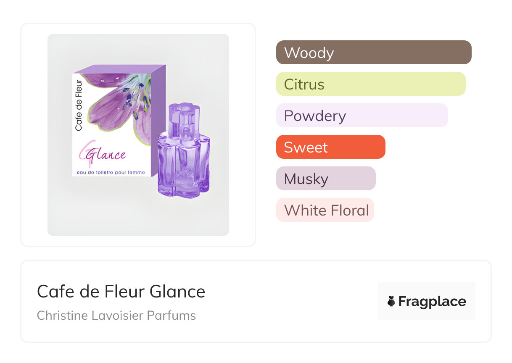Select the Musky accord bar
Image resolution: width=512 pixels, height=363 pixels.
326,179
